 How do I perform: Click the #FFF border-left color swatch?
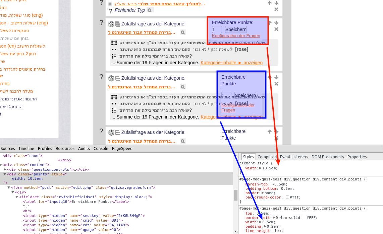tap(304, 218)
